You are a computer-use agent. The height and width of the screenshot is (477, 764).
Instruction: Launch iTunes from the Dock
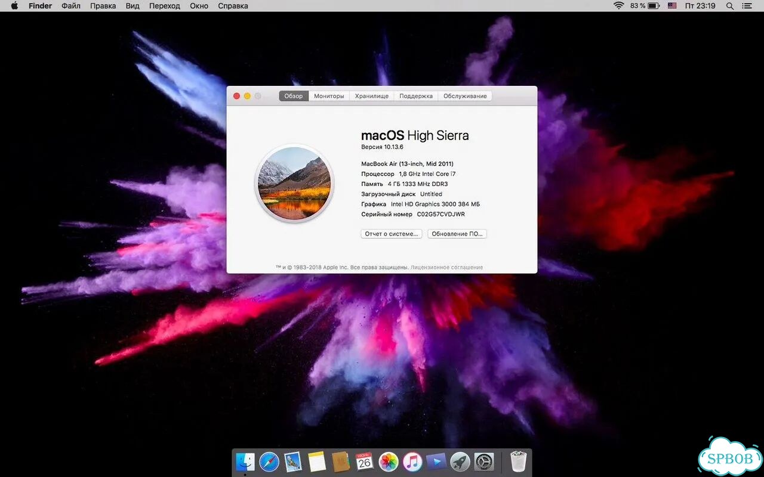[x=412, y=461]
